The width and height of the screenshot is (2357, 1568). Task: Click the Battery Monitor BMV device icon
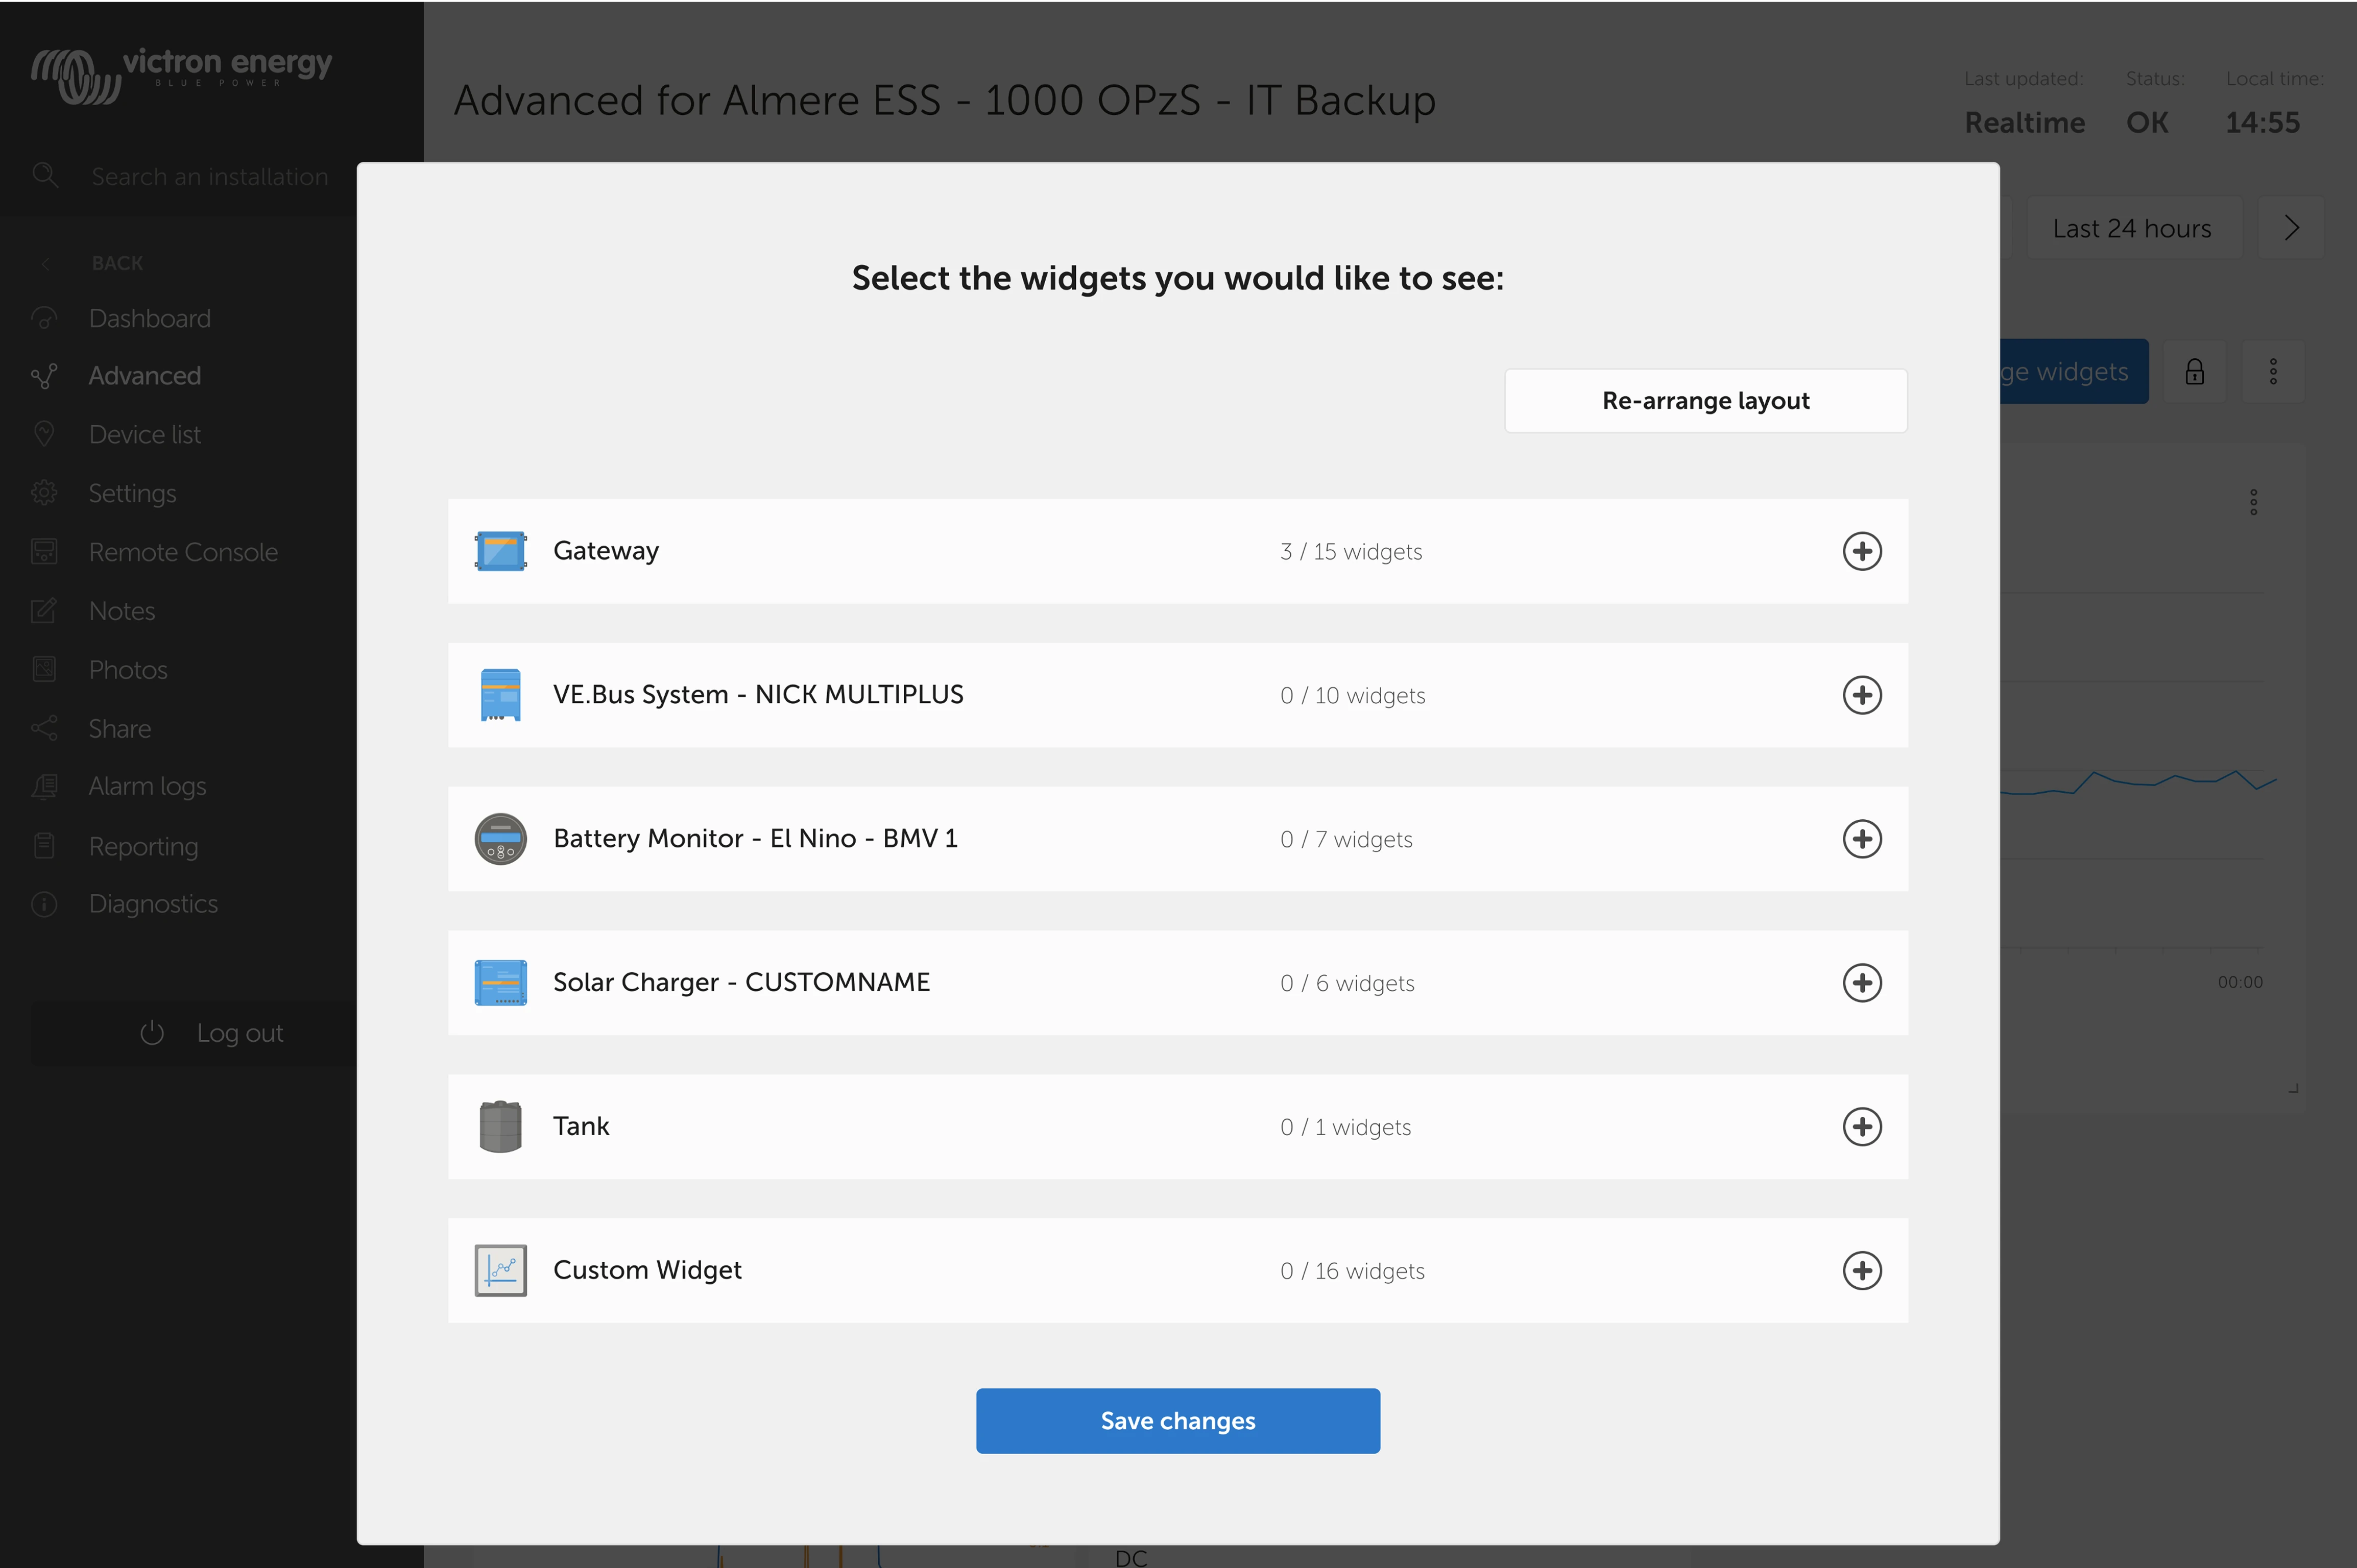[x=500, y=839]
